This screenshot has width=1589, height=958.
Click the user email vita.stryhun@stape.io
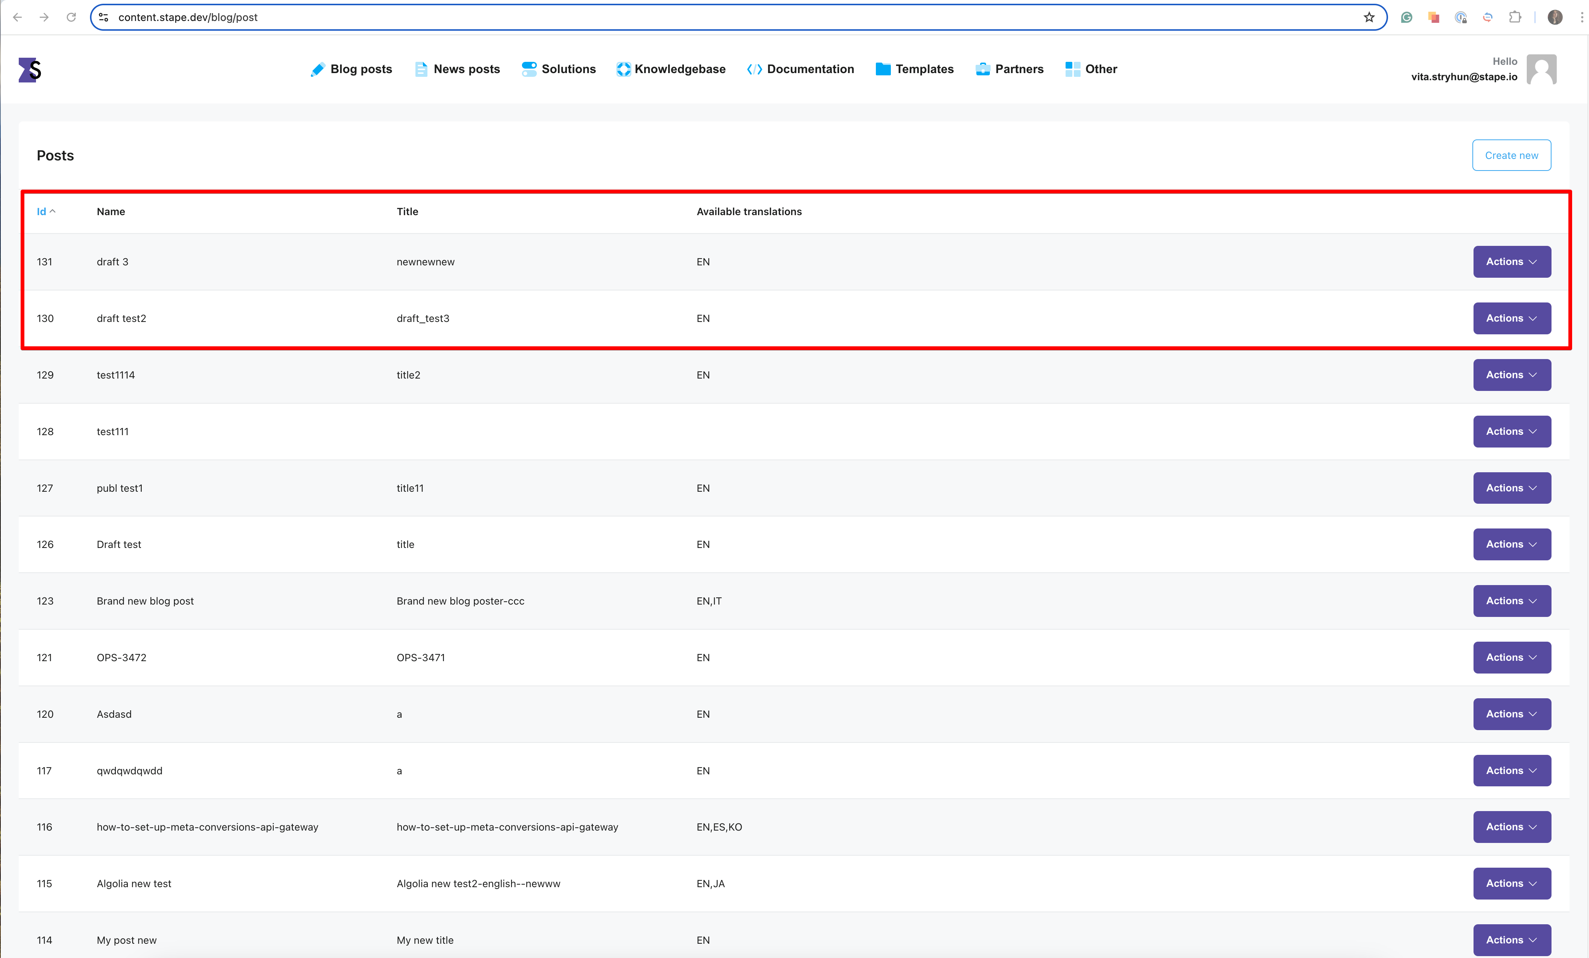[x=1464, y=77]
